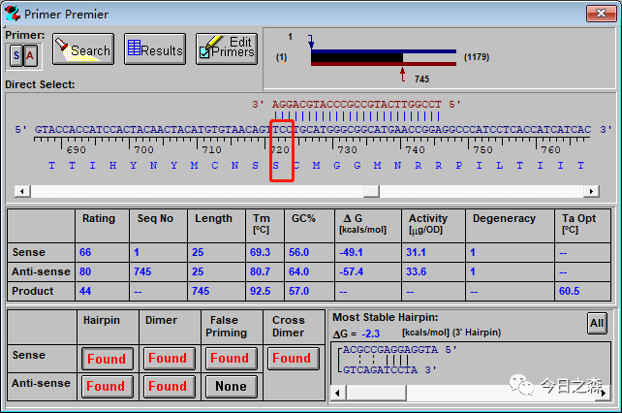Click the sequence scrollbar left arrow
Image resolution: width=622 pixels, height=413 pixels.
[x=22, y=191]
